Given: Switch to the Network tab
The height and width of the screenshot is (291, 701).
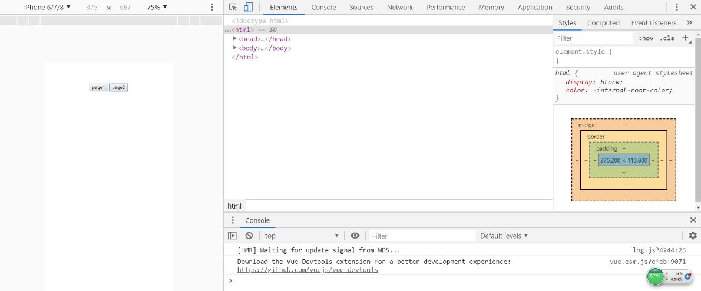Looking at the screenshot, I should click(399, 7).
